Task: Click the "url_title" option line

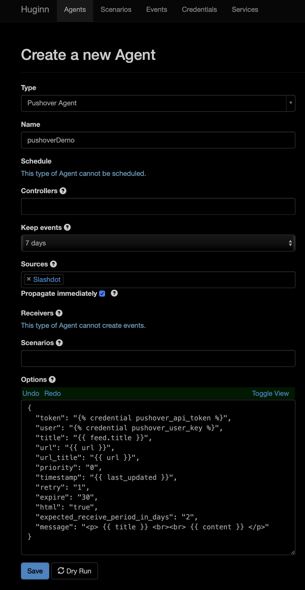Action: coord(87,457)
